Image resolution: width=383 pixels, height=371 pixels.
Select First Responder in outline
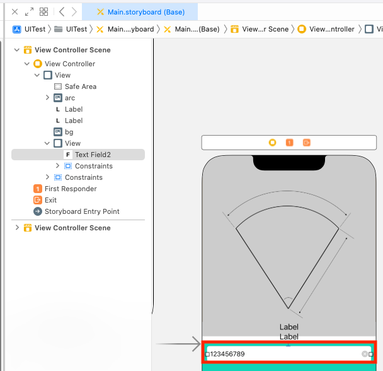(78, 189)
